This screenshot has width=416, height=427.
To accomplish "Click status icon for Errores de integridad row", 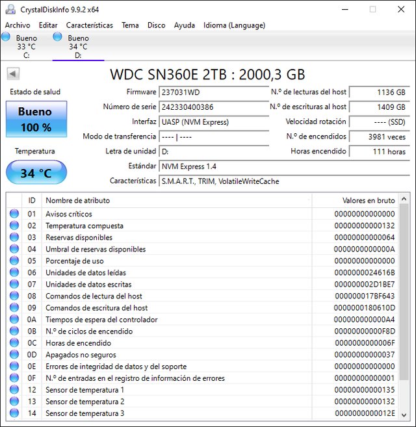I will tap(14, 366).
